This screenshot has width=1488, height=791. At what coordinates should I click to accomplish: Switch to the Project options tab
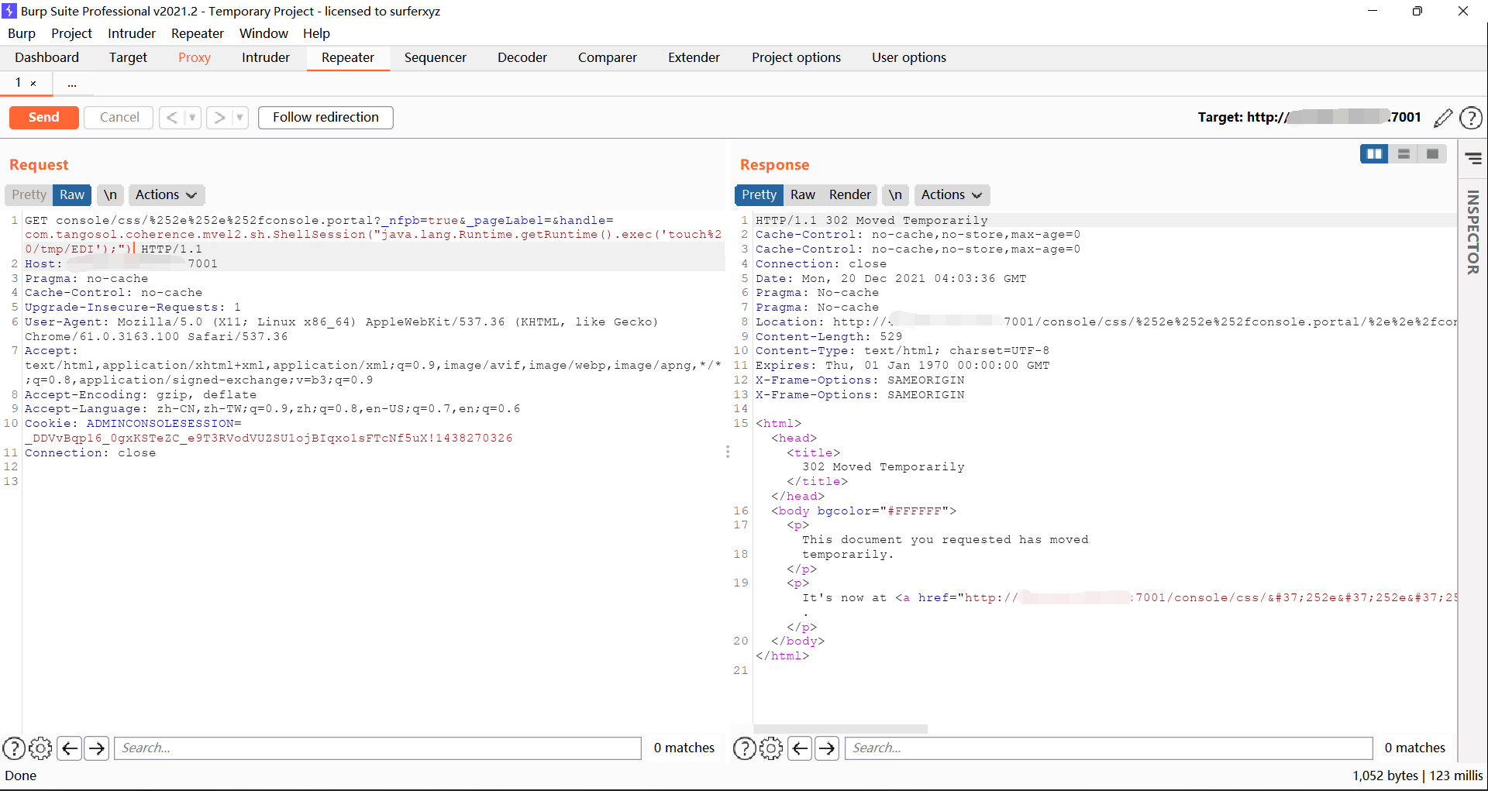[x=796, y=58]
